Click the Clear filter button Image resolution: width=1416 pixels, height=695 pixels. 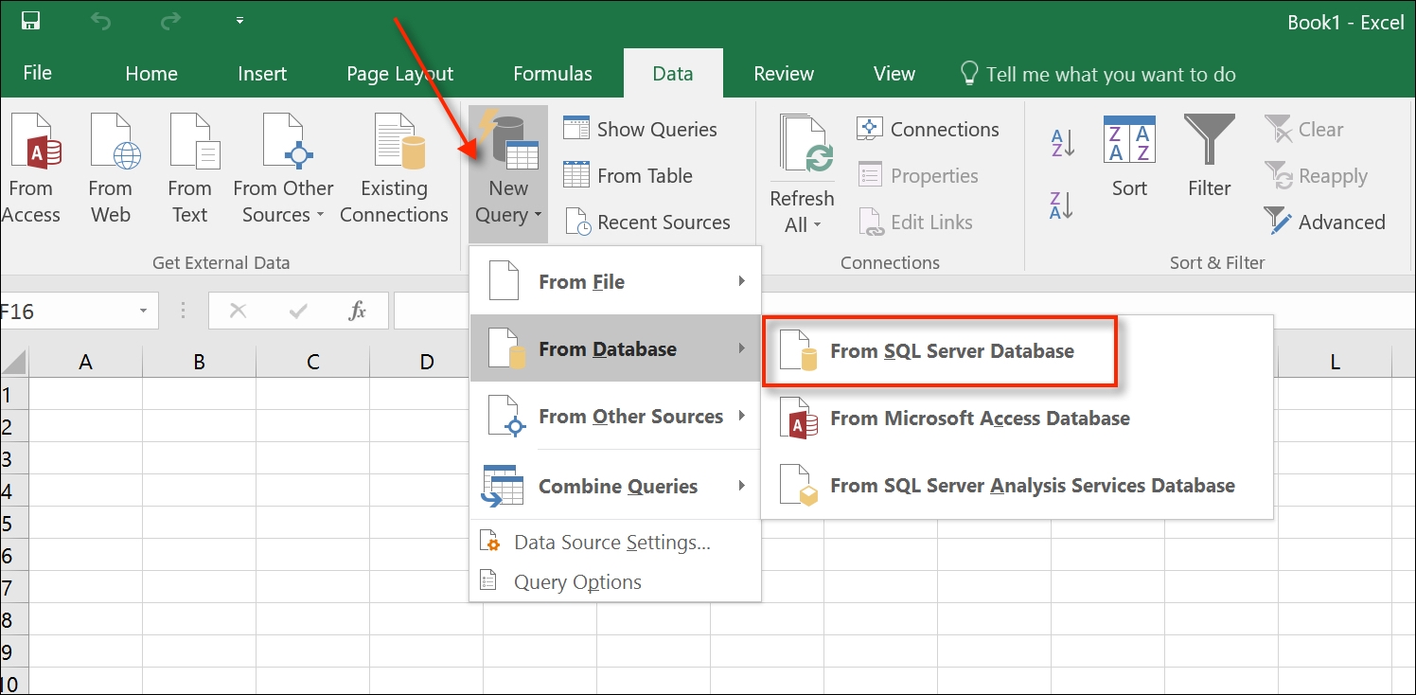(x=1305, y=130)
